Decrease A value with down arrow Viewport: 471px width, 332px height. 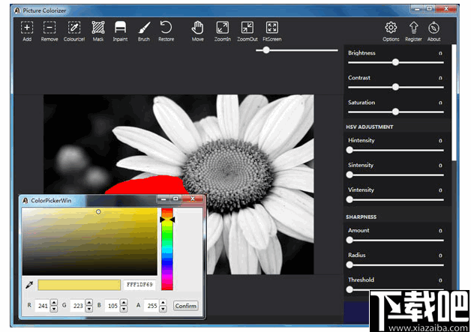coord(163,309)
